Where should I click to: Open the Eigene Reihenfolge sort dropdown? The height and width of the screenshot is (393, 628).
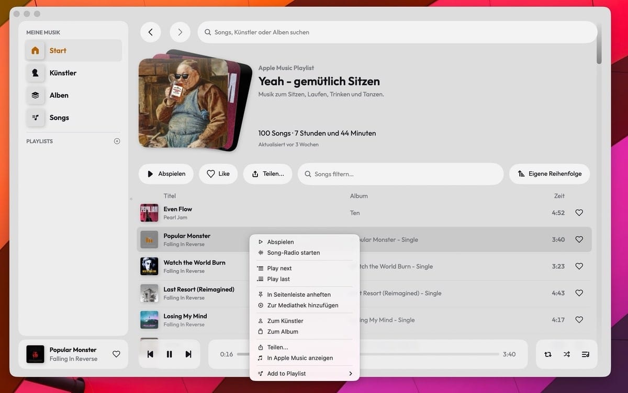[549, 174]
